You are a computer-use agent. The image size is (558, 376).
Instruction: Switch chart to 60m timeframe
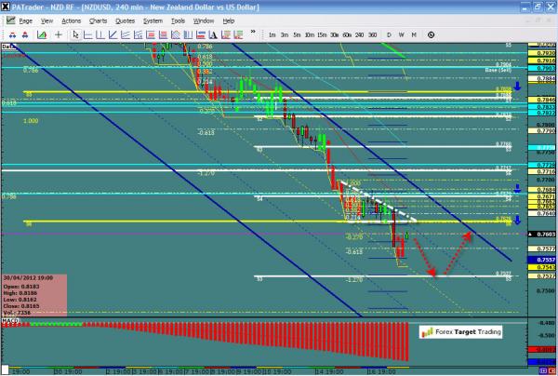click(345, 35)
